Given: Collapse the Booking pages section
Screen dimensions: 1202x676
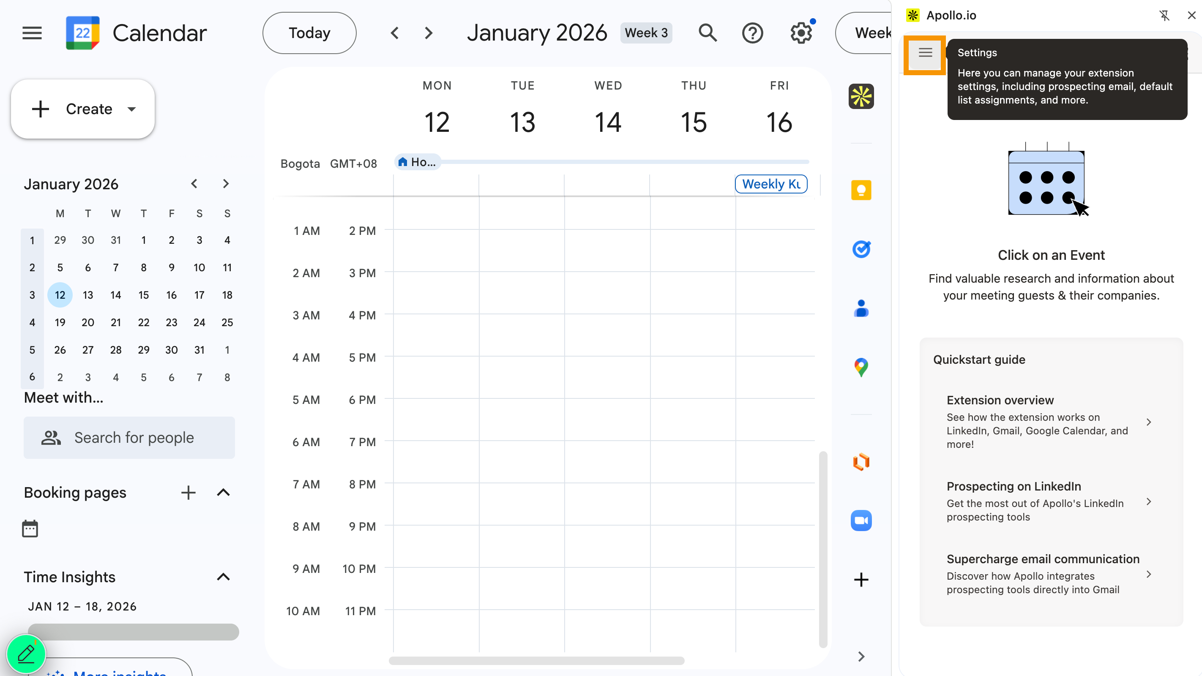Looking at the screenshot, I should point(224,493).
